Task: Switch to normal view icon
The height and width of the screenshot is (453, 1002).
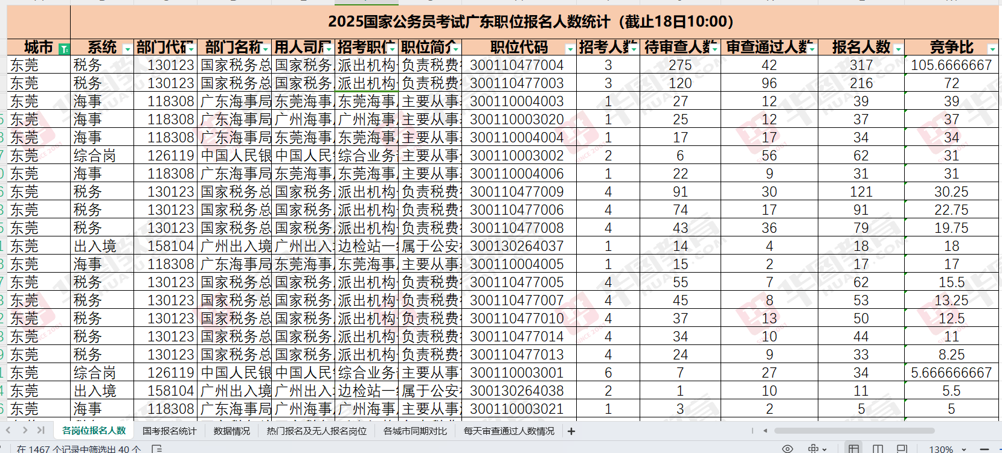Action: (x=853, y=449)
